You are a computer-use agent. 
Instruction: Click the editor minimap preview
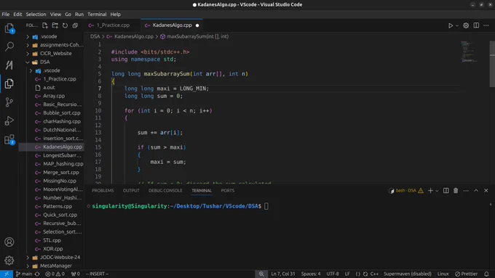click(469, 52)
